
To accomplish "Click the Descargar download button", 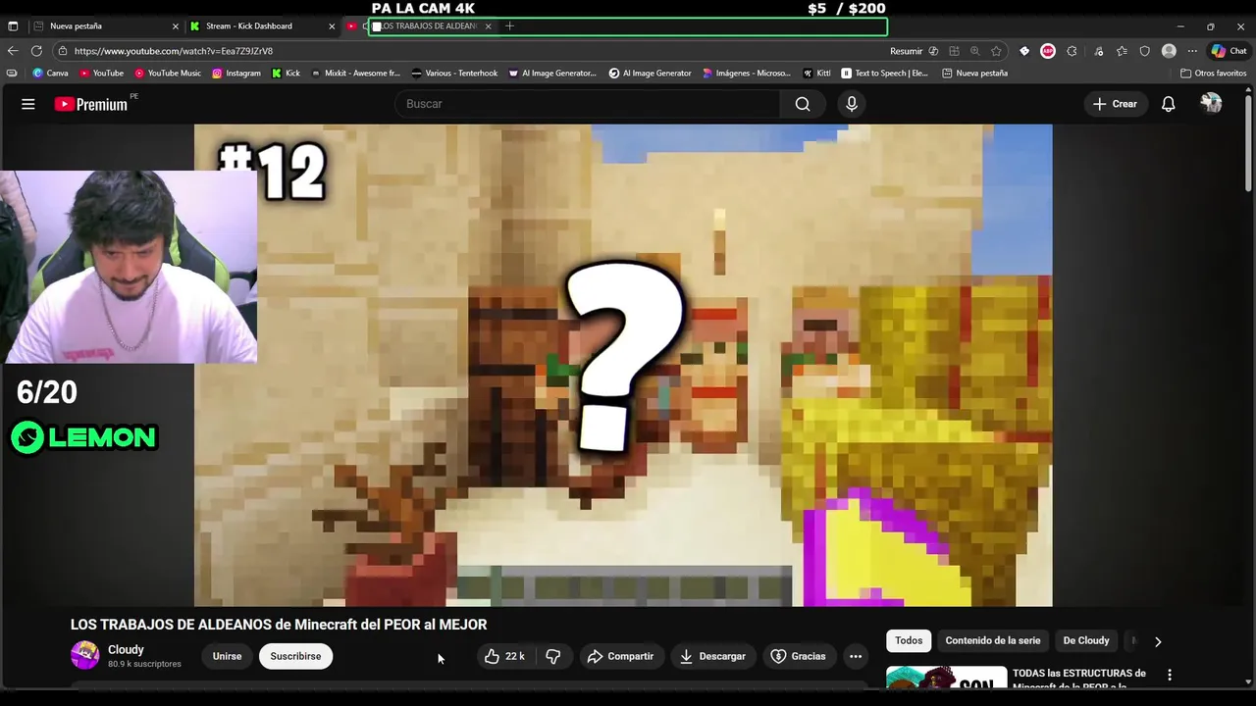I will 712,656.
